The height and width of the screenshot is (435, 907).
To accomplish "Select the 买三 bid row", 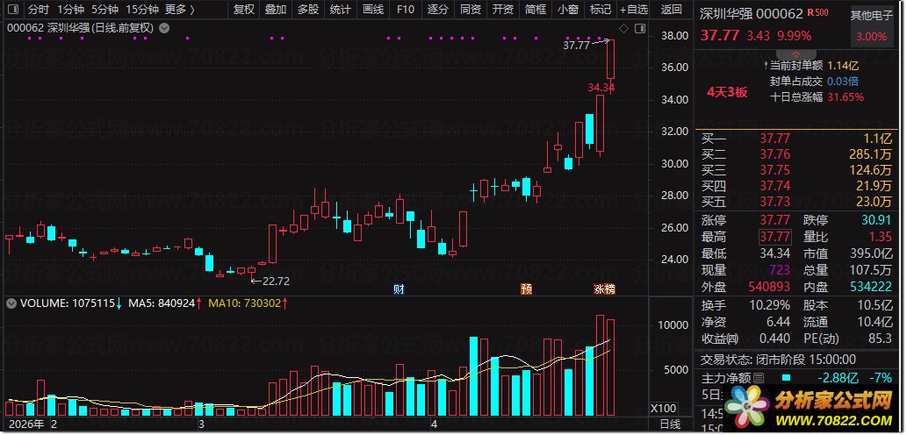I will click(x=796, y=170).
